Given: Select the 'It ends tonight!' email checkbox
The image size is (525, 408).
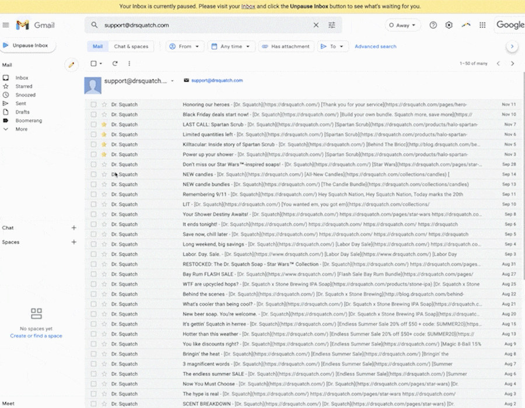Looking at the screenshot, I should tap(93, 224).
